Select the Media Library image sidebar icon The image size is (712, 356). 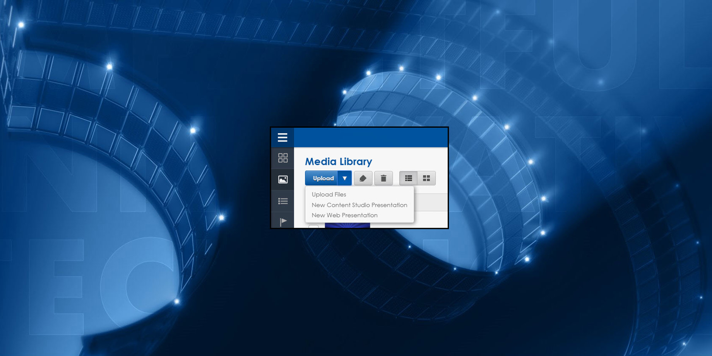pos(283,180)
